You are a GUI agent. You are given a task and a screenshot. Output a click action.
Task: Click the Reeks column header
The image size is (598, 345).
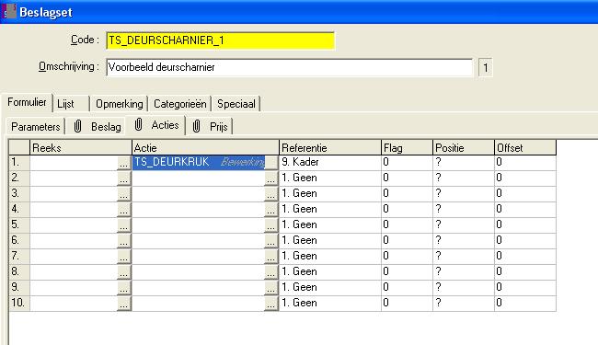pos(80,147)
